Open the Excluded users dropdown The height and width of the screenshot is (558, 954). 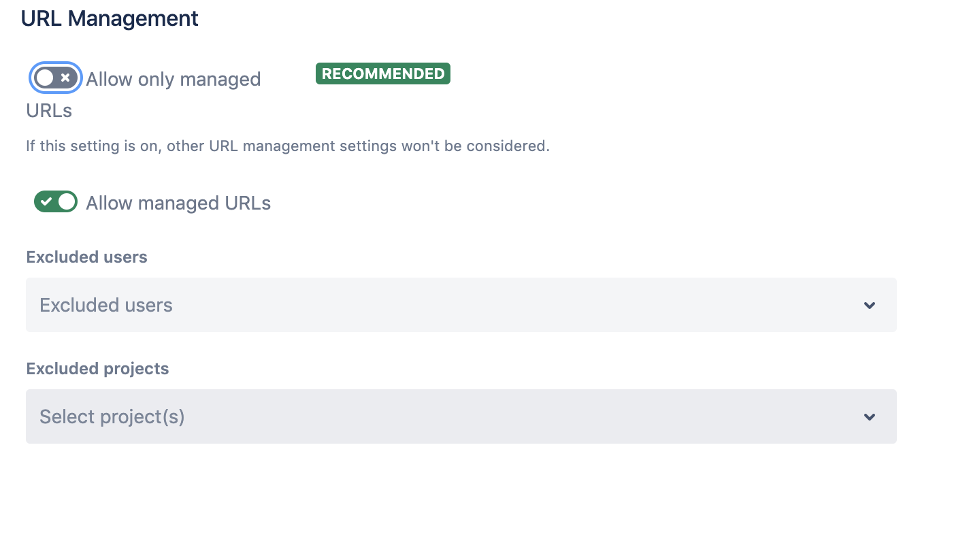point(460,305)
